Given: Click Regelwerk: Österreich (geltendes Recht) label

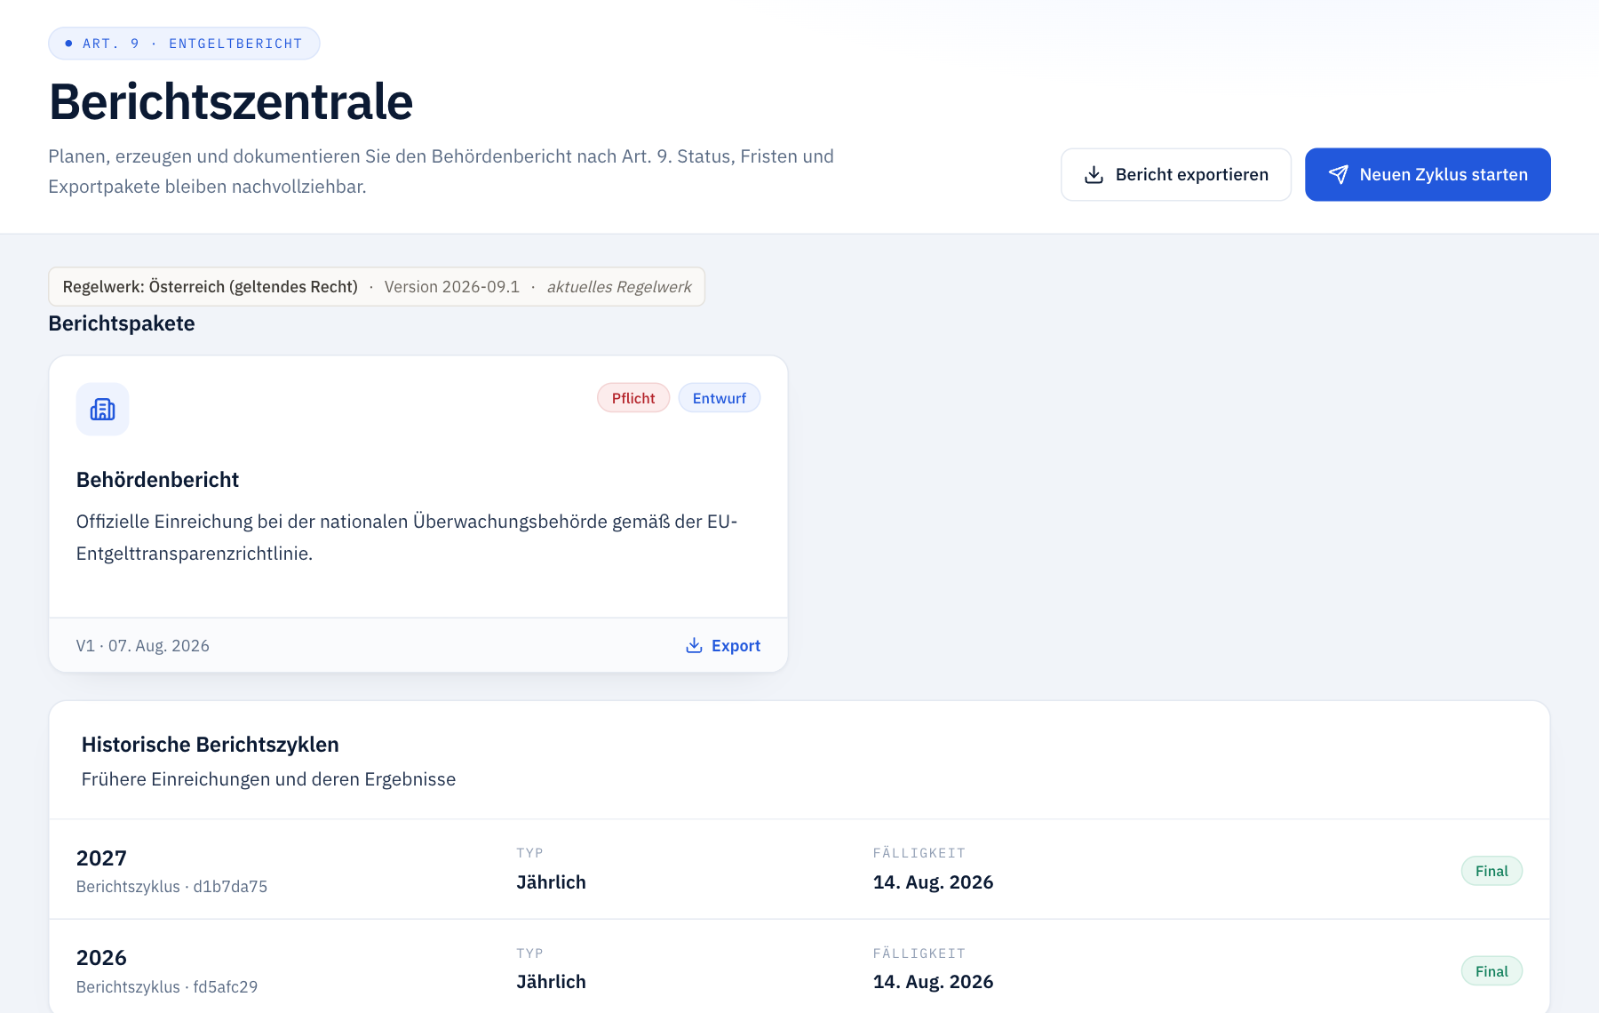Looking at the screenshot, I should [x=211, y=287].
